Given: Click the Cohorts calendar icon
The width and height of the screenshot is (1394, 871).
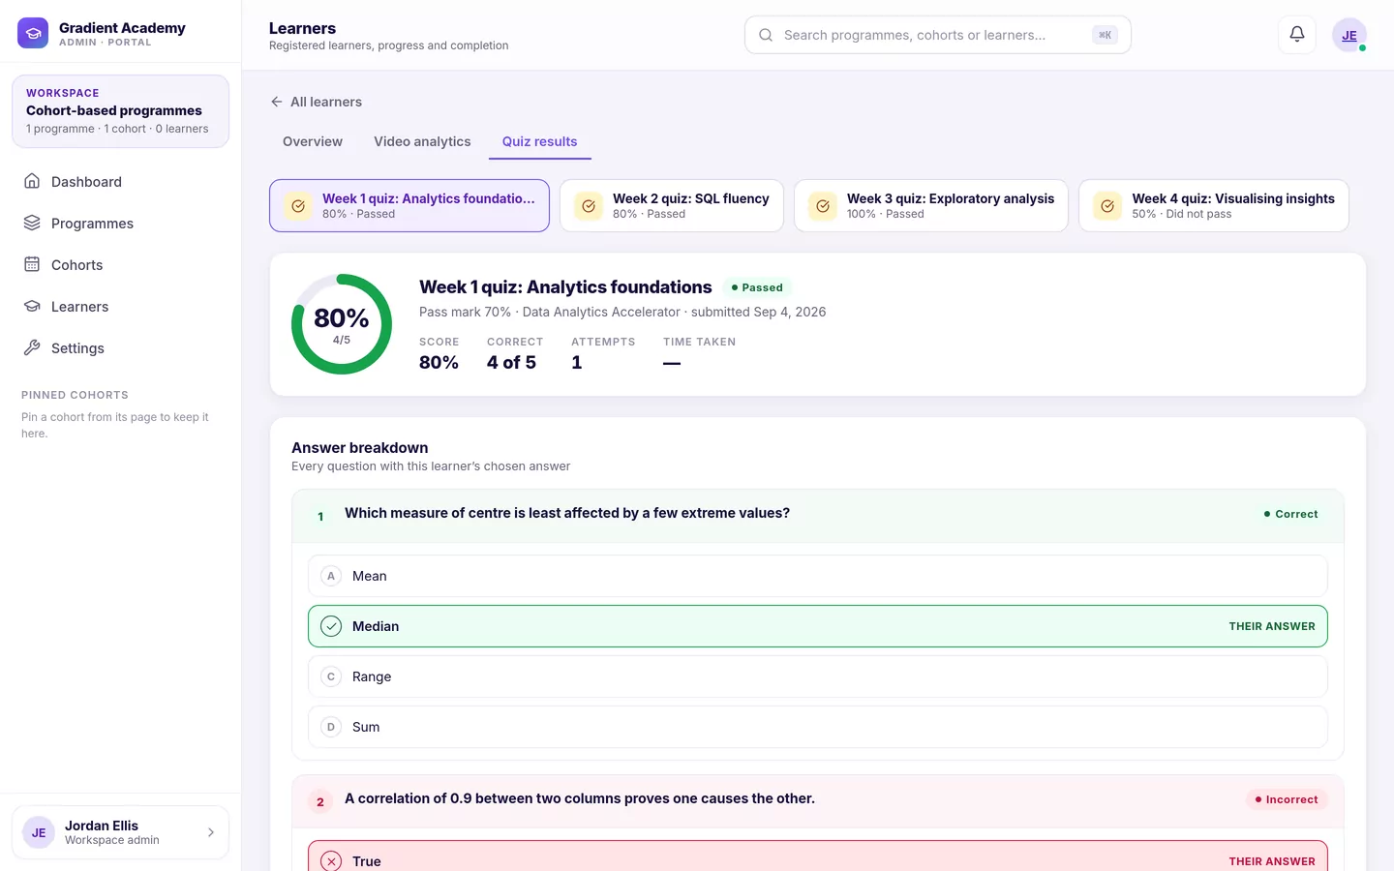Looking at the screenshot, I should [32, 264].
